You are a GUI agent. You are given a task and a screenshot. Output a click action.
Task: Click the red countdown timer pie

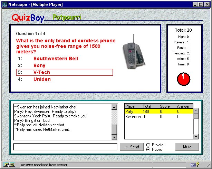click(x=184, y=79)
